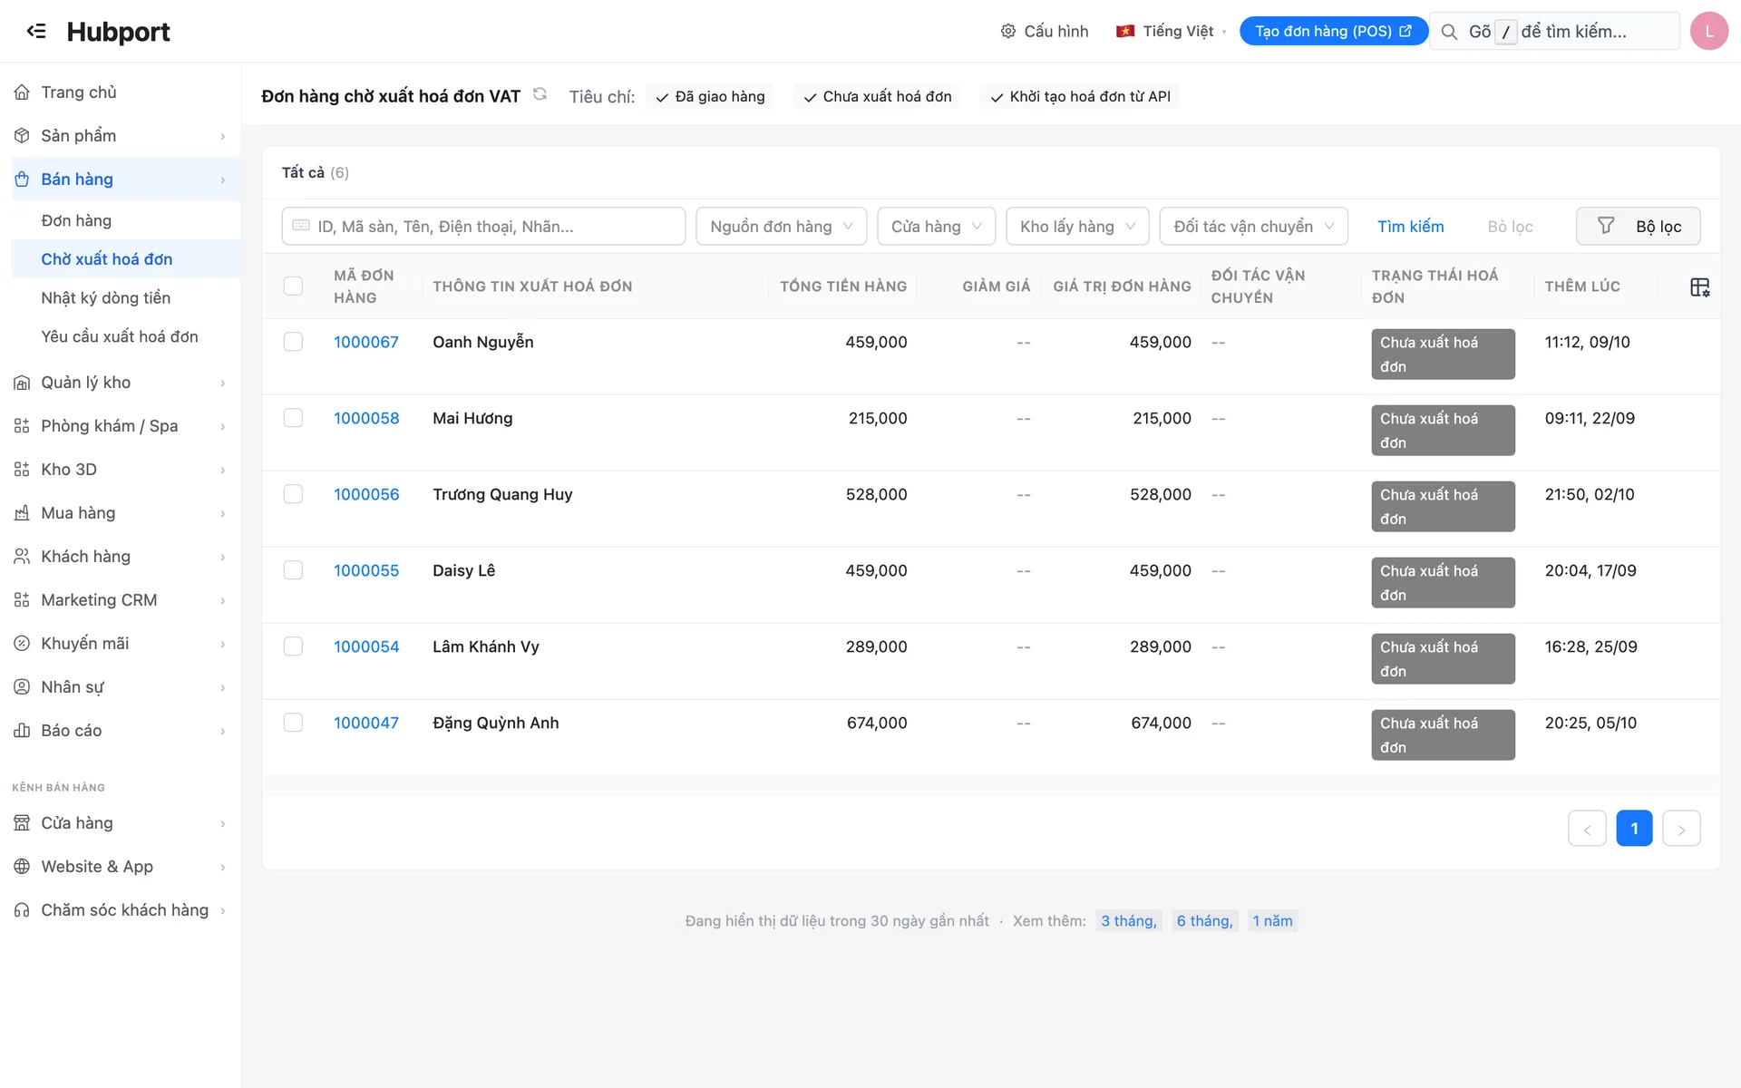Viewport: 1741px width, 1088px height.
Task: Open order link 1000054
Action: pos(366,646)
